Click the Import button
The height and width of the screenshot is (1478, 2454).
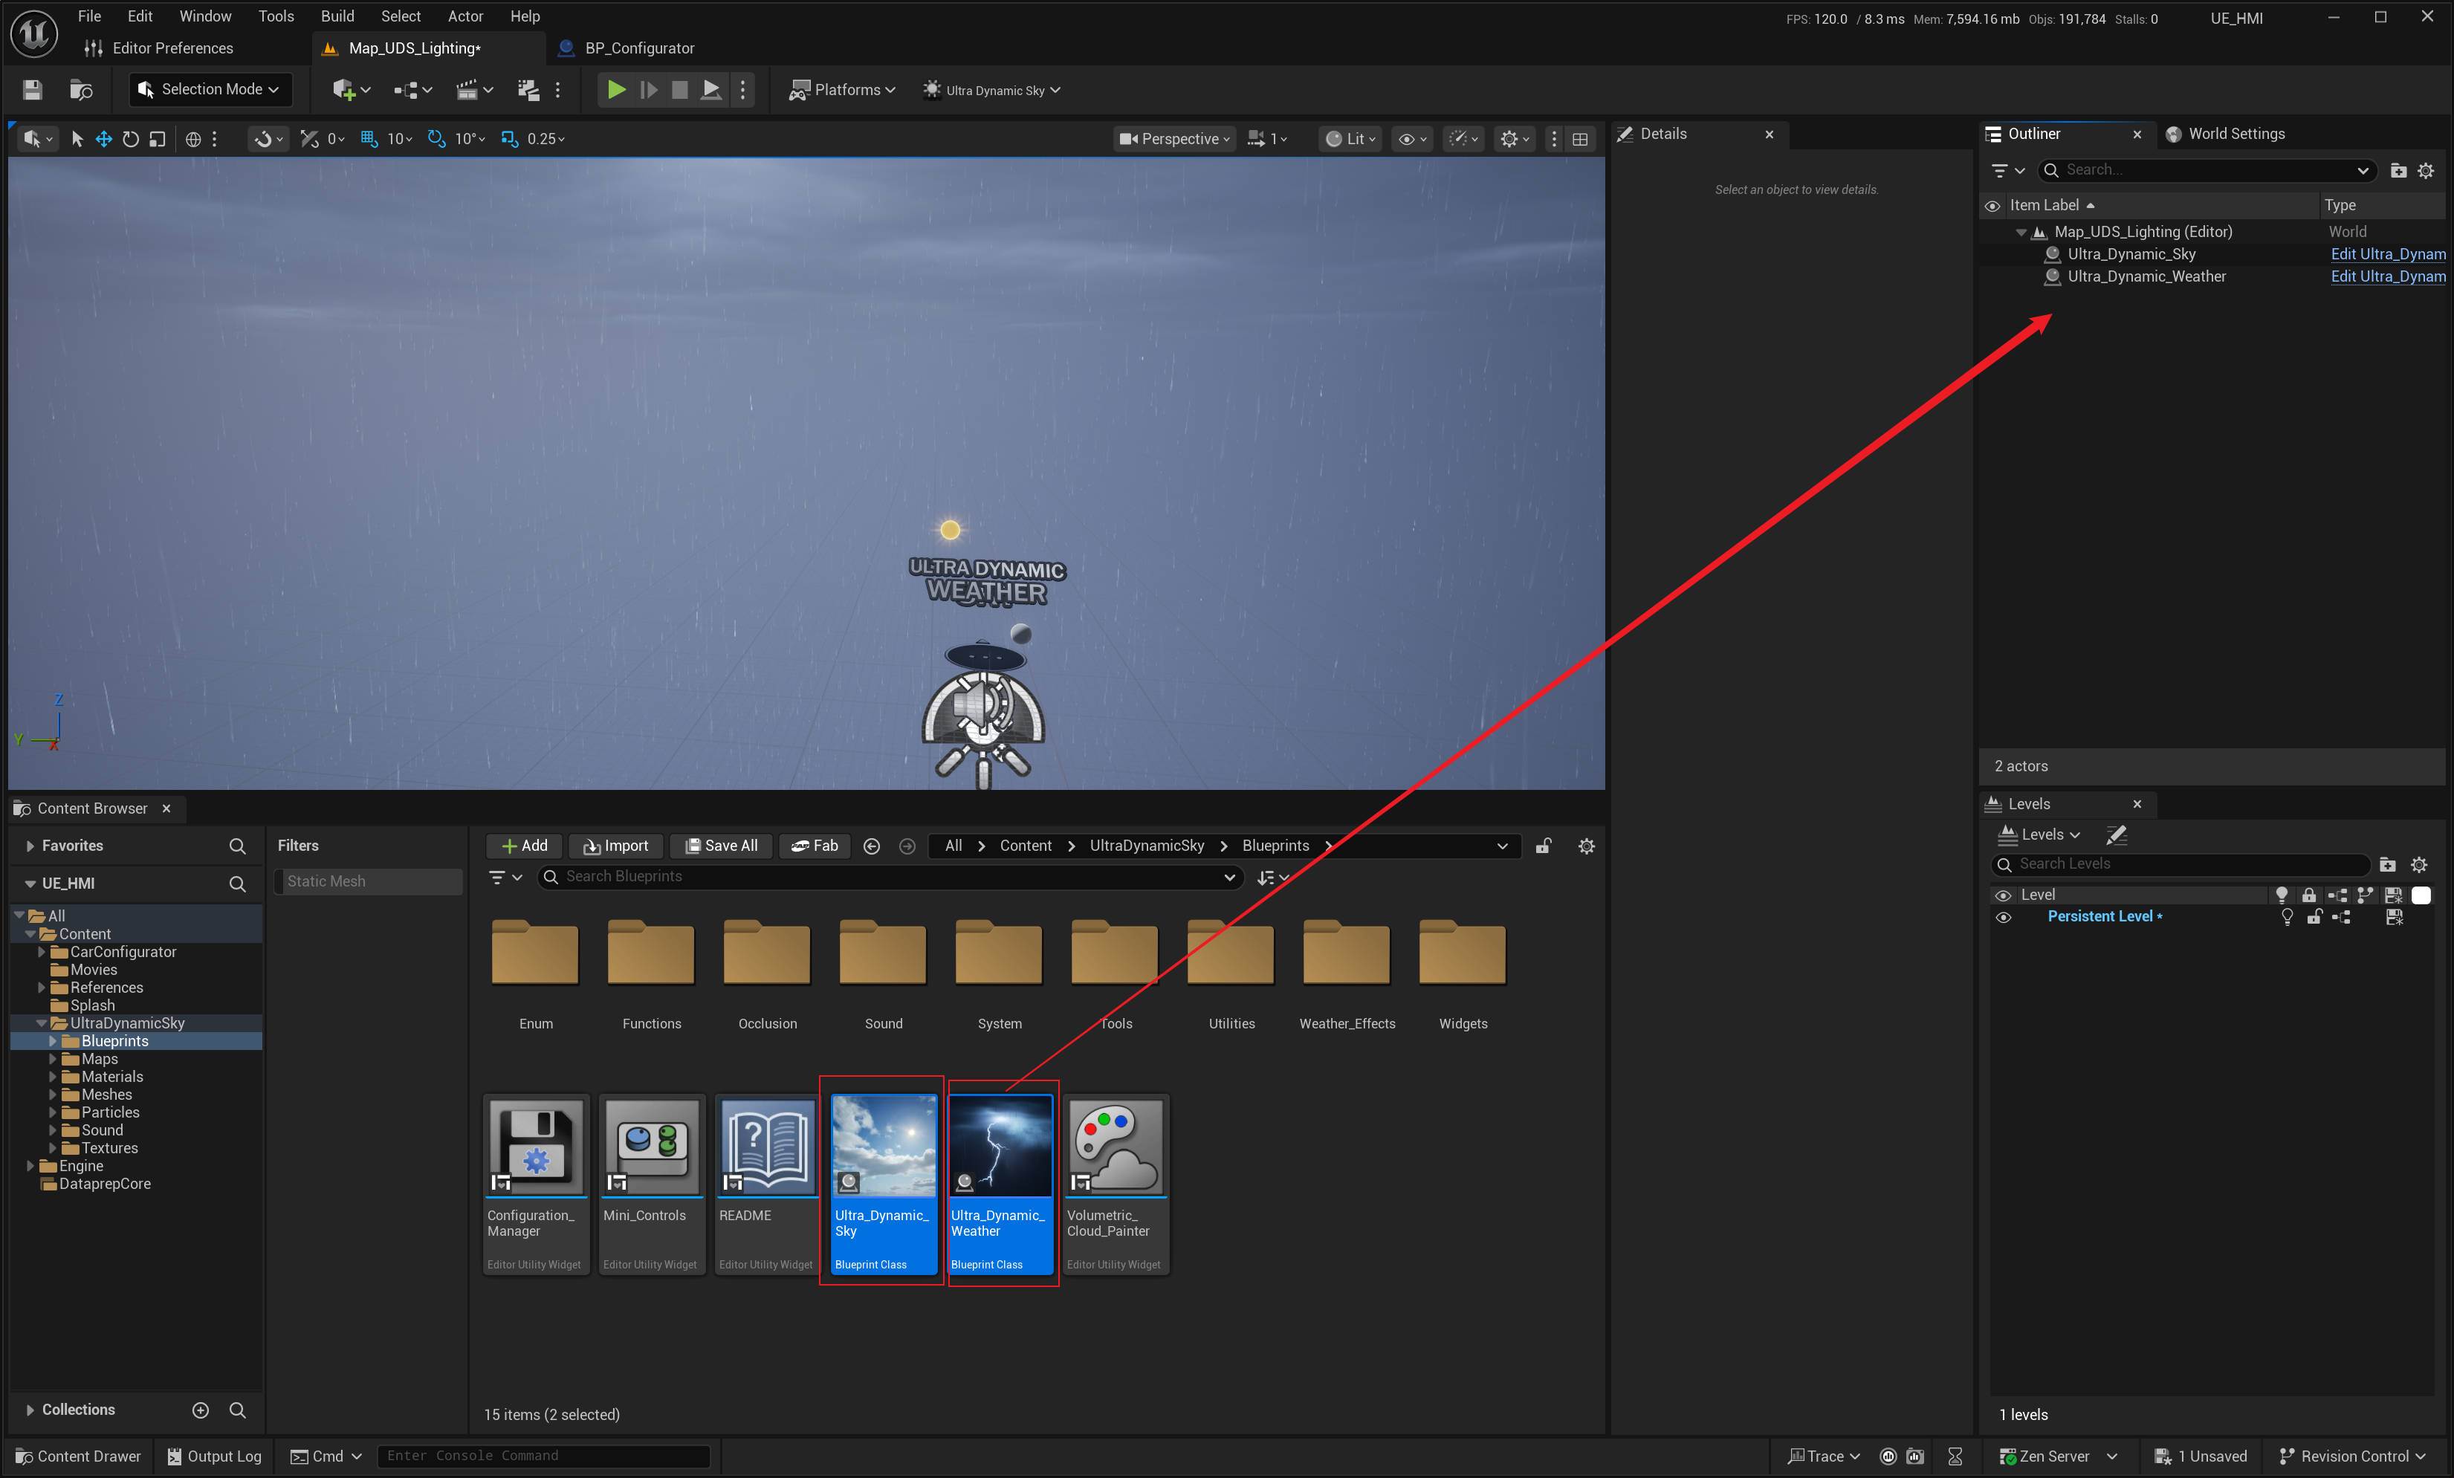point(615,846)
